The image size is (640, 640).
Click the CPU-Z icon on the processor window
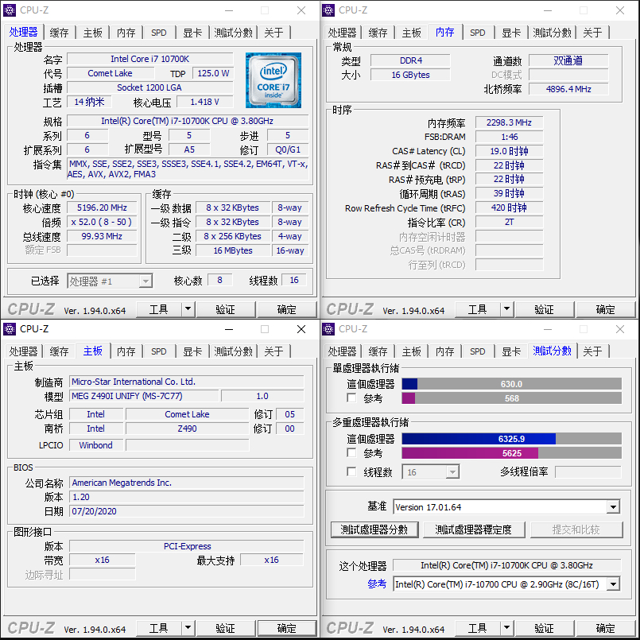(9, 10)
